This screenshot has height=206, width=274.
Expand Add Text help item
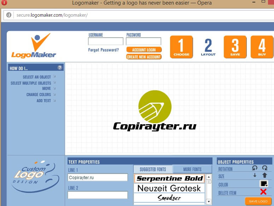pyautogui.click(x=46, y=101)
